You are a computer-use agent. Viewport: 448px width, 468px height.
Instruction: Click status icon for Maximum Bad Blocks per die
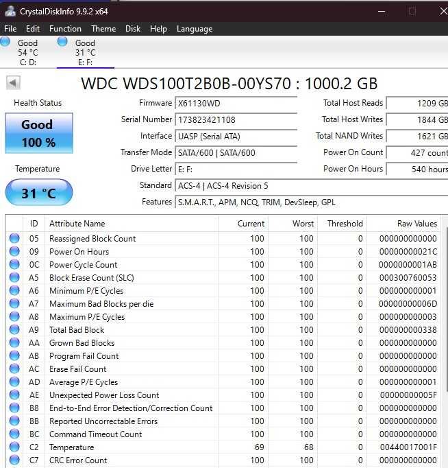tap(14, 303)
